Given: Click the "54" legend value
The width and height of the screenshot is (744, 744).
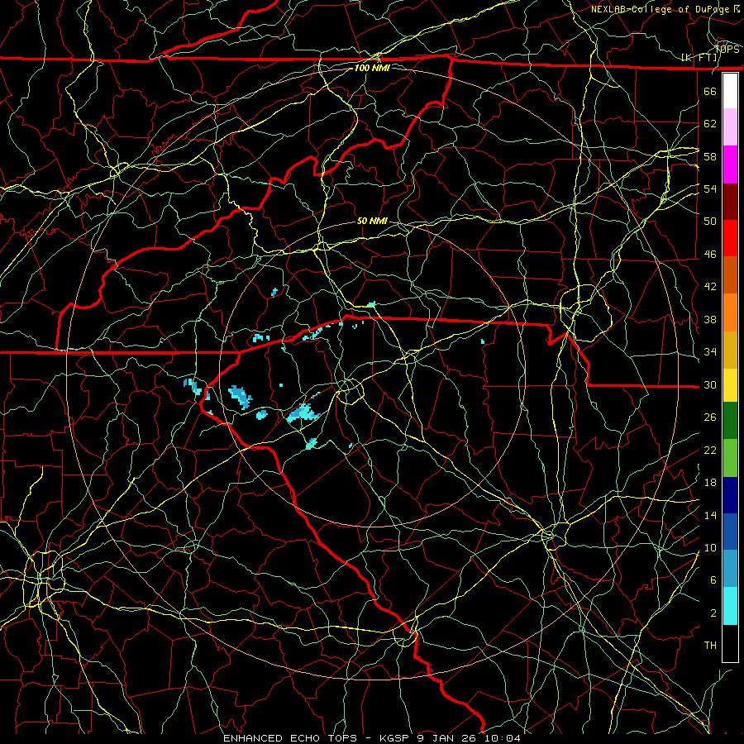Looking at the screenshot, I should (x=710, y=188).
